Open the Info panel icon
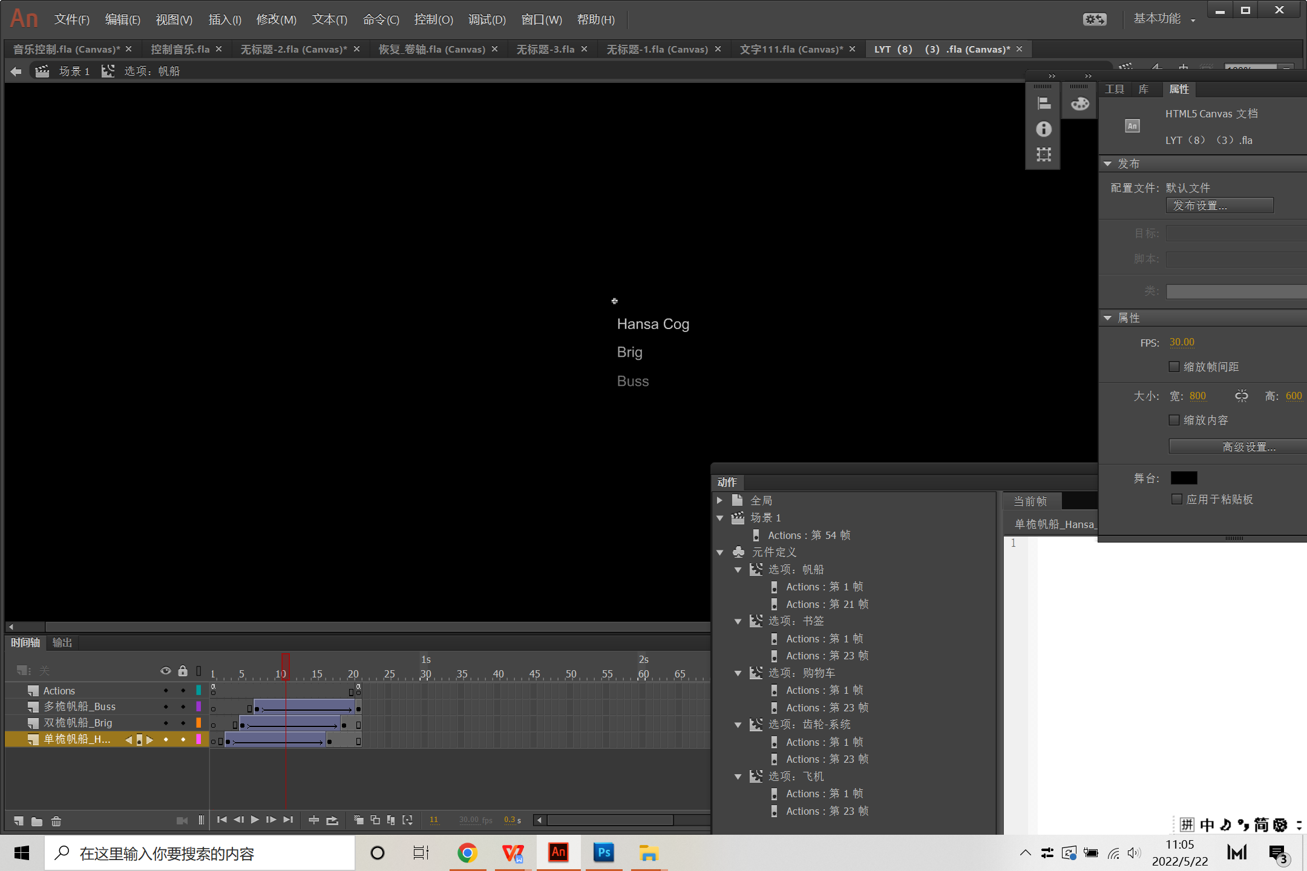This screenshot has height=871, width=1307. point(1043,129)
